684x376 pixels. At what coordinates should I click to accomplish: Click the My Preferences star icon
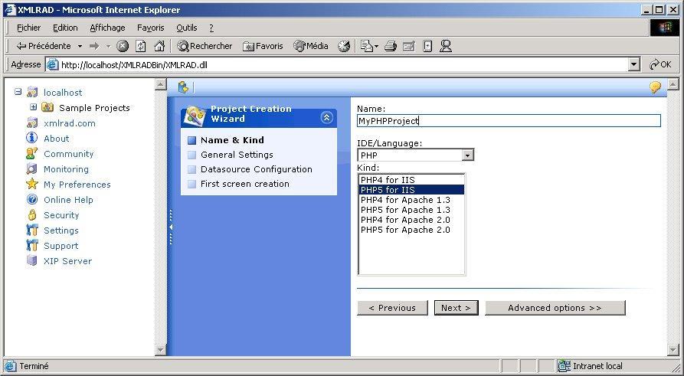coord(31,185)
